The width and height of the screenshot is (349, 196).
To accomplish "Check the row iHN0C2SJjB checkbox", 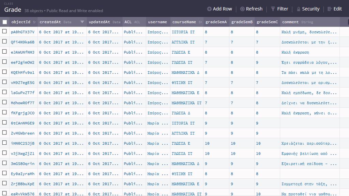I will coord(4,143).
